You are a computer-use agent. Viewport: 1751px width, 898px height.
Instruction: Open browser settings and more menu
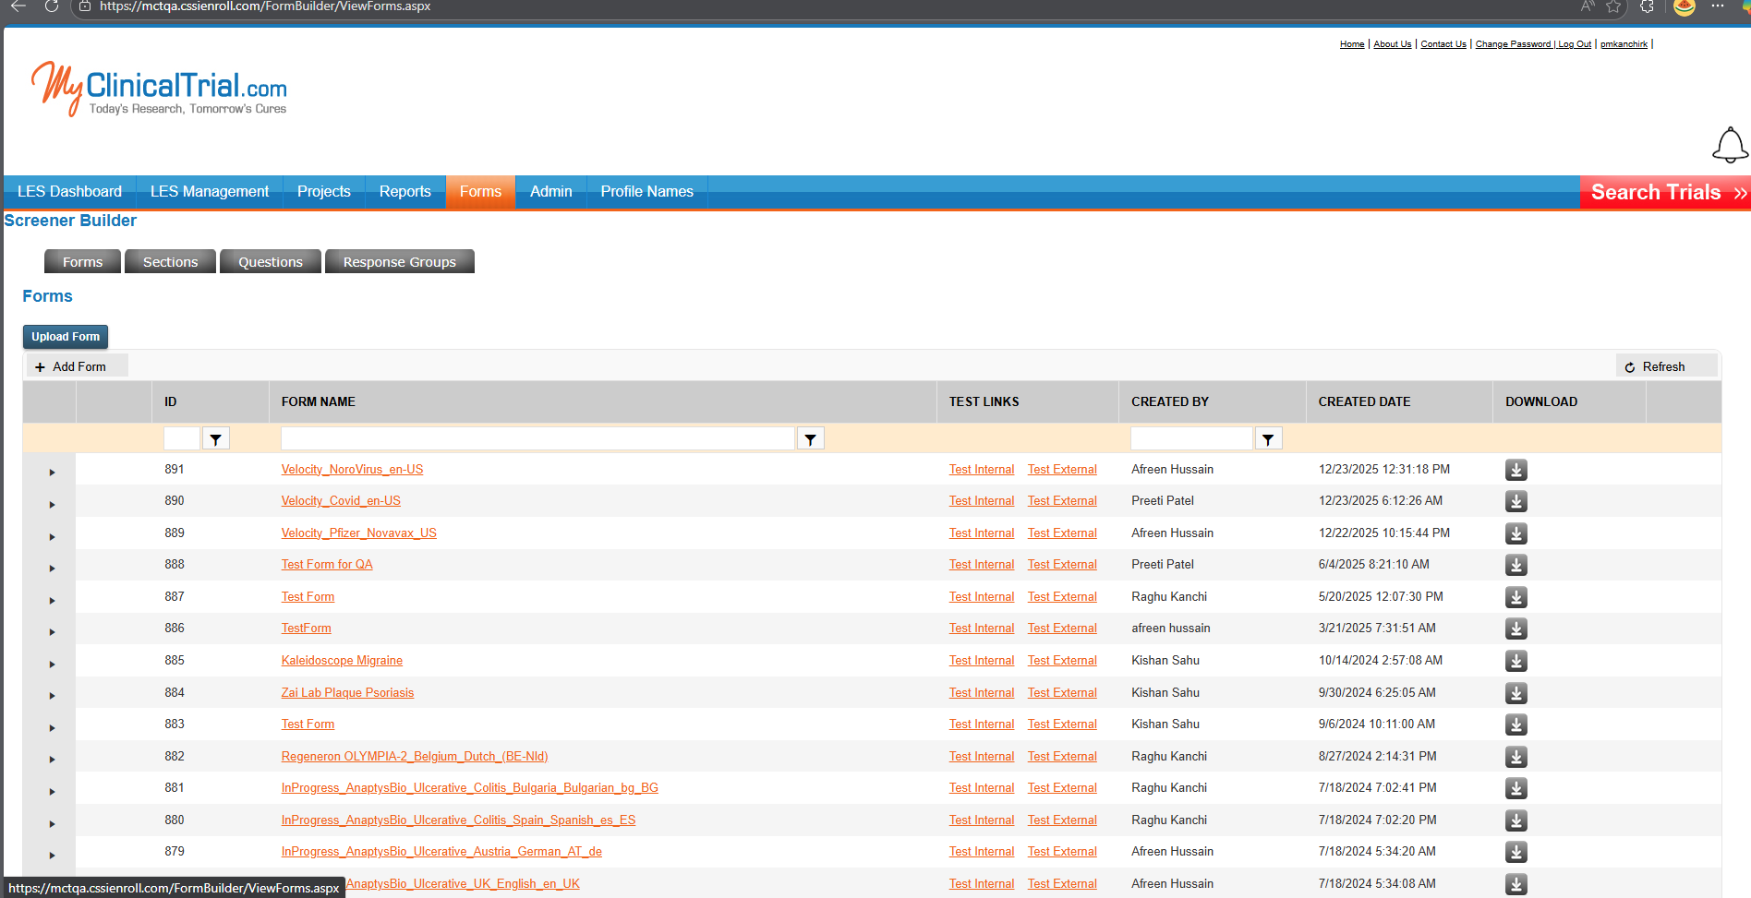tap(1718, 6)
